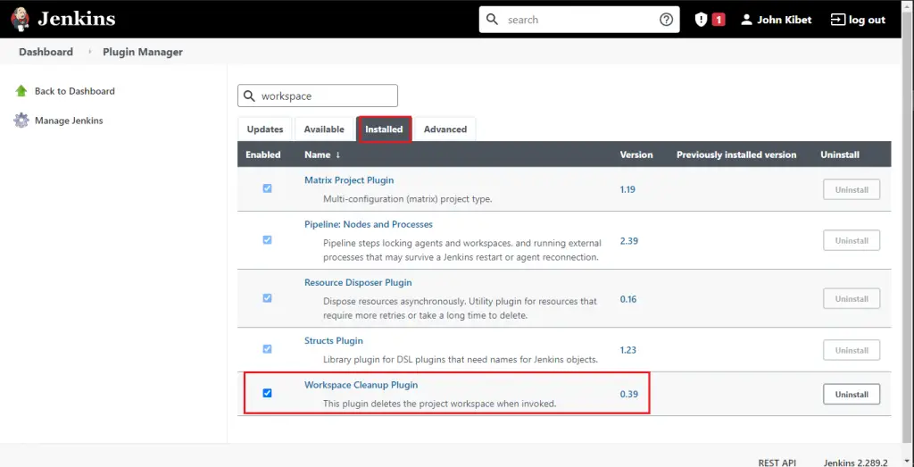This screenshot has height=467, width=914.
Task: Switch to the Available tab
Action: (x=324, y=129)
